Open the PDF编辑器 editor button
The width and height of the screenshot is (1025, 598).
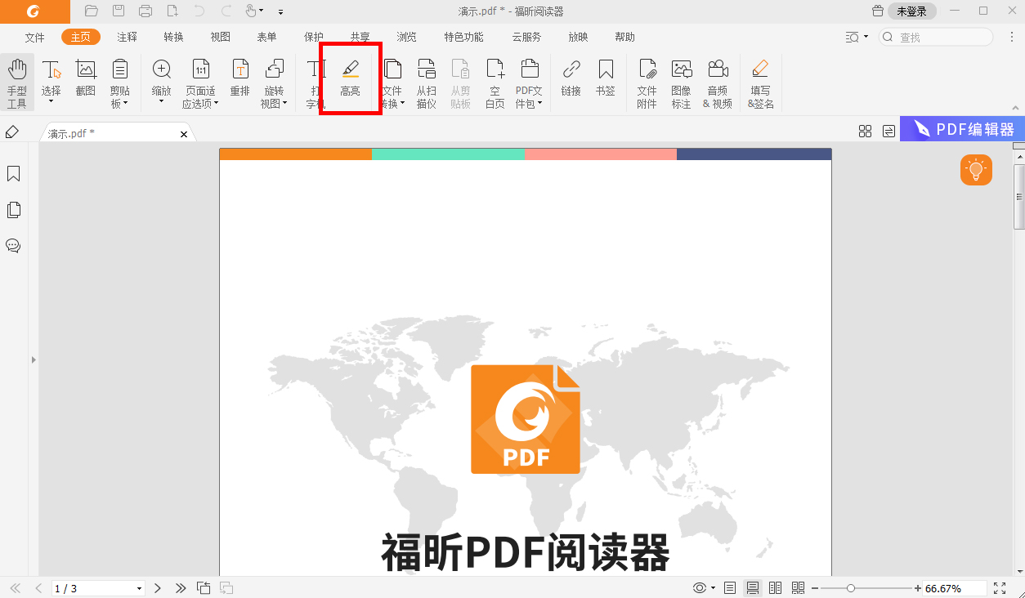962,129
